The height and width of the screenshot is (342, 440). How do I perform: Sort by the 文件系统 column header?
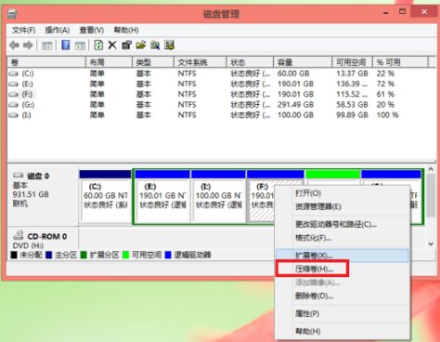(x=201, y=62)
